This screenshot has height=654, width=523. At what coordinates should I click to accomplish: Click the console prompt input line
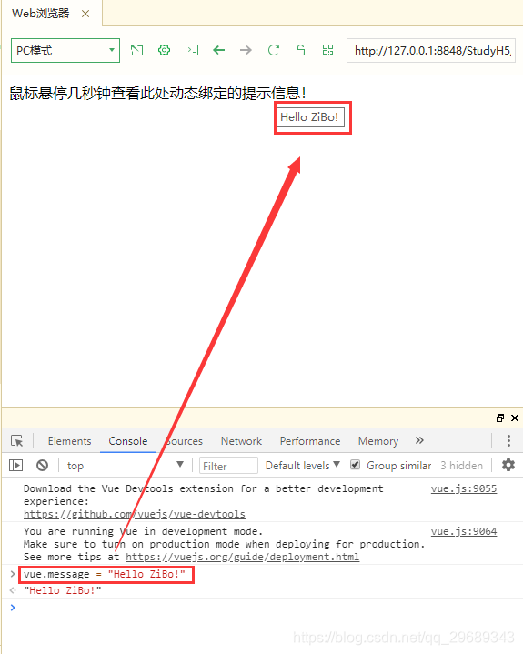click(x=267, y=608)
